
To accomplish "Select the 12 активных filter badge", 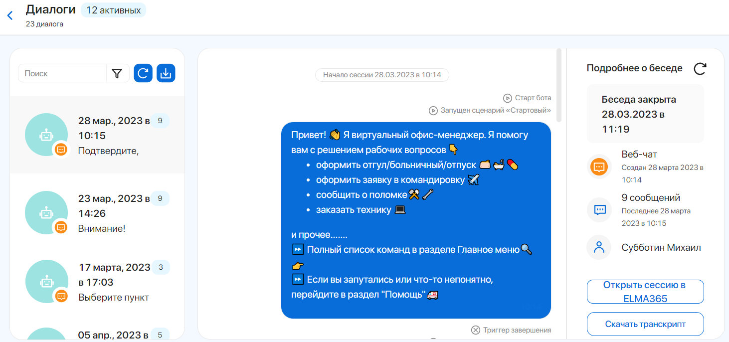I will (113, 10).
